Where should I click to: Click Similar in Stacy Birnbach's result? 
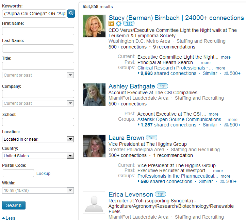(x=210, y=73)
